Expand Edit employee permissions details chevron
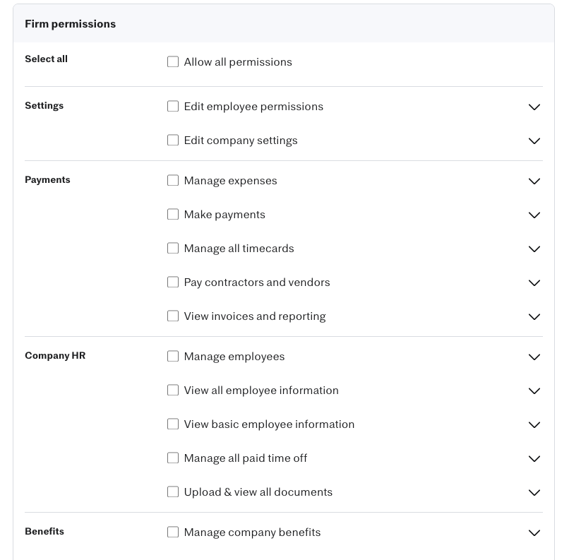The image size is (581, 560). point(534,107)
